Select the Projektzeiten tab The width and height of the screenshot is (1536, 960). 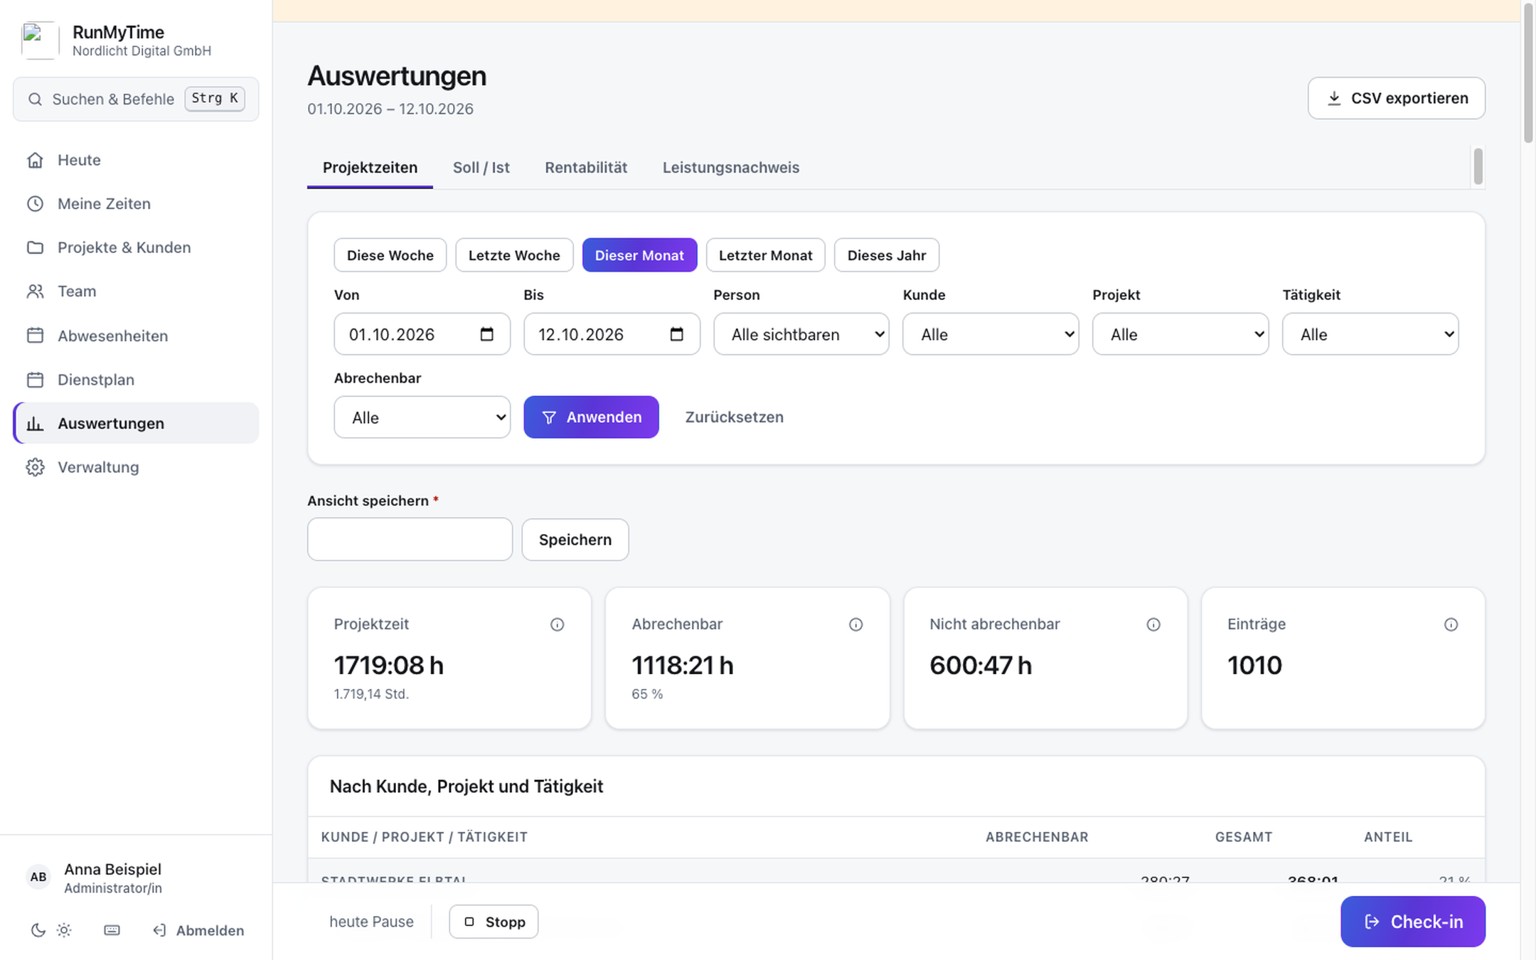(370, 168)
